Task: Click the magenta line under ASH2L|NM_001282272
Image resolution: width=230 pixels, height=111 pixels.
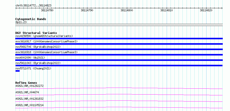Action: pos(119,88)
